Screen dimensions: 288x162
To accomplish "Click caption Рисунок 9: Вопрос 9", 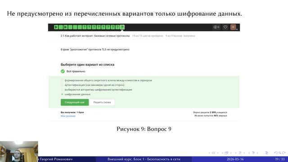I will (x=144, y=129).
